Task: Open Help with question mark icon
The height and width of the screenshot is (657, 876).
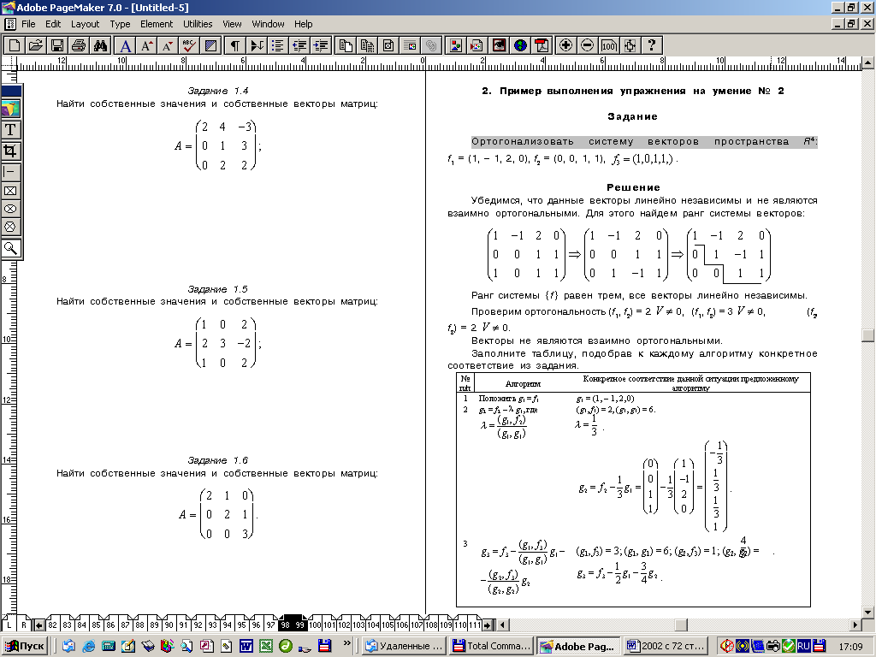Action: point(651,45)
